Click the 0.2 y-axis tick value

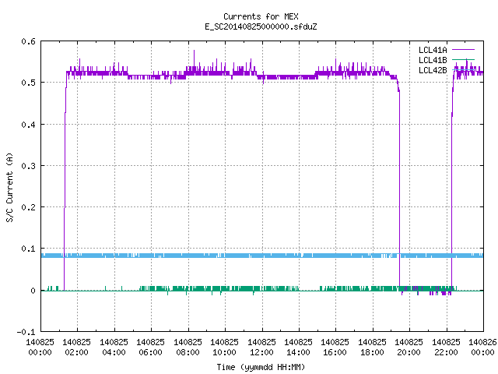28,207
